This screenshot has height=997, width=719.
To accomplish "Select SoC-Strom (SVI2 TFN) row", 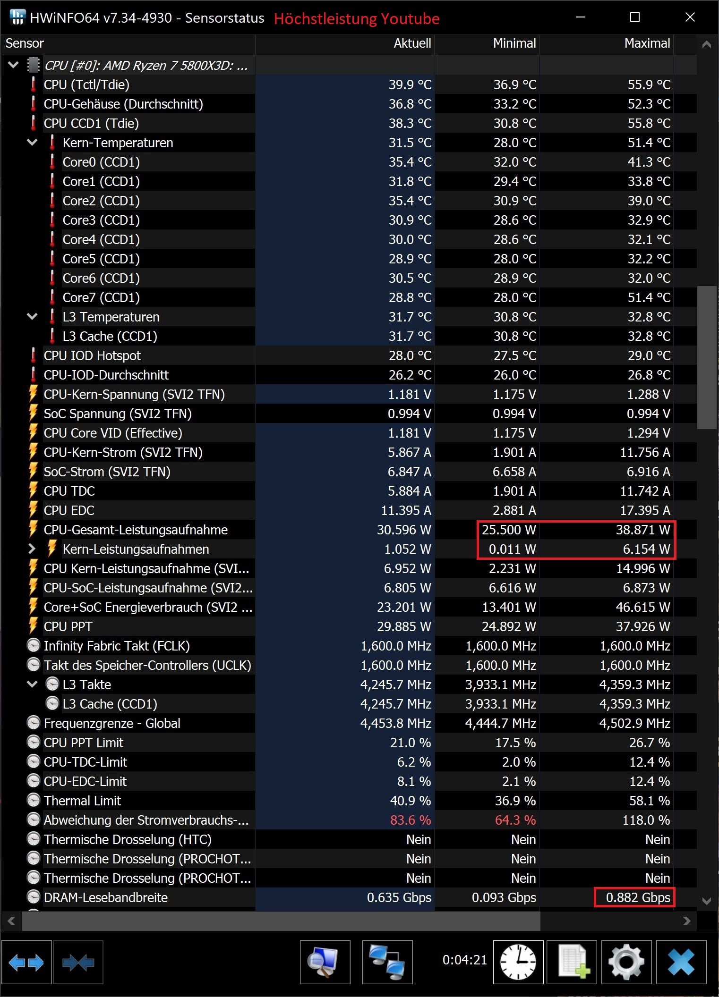I will (x=349, y=472).
